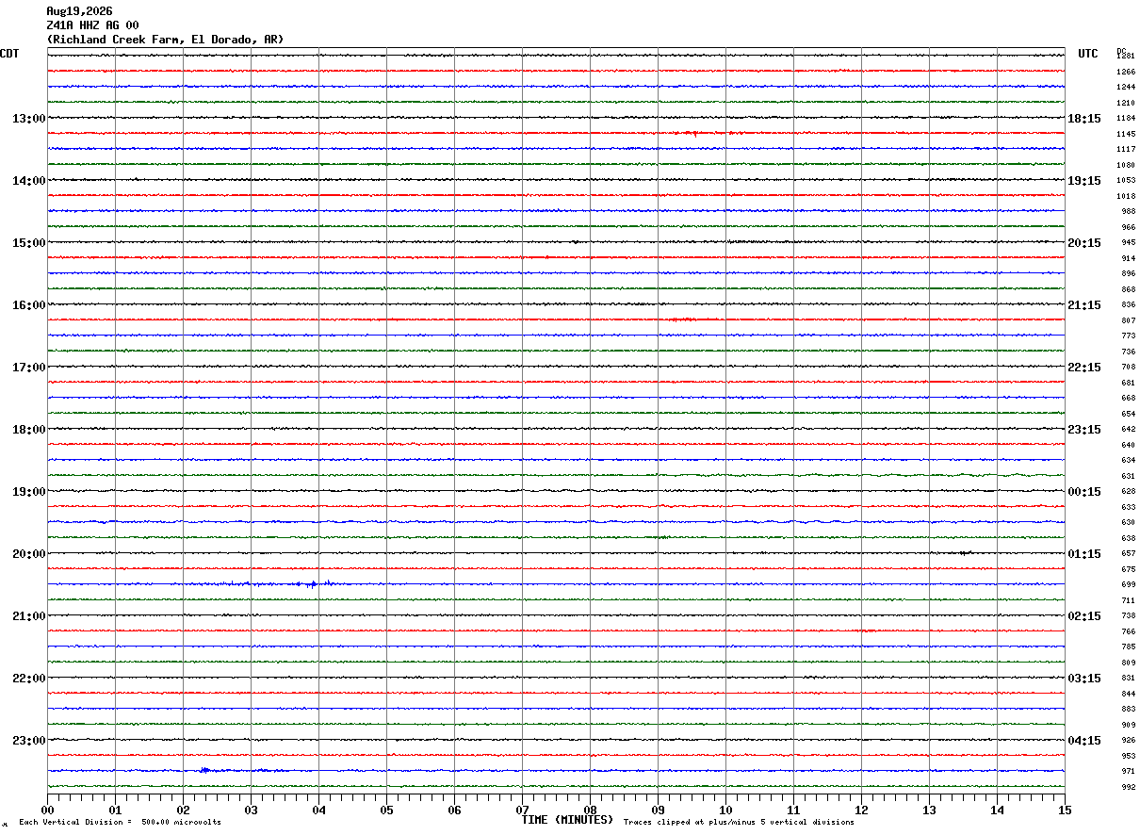Select the 00 minute axis tick label
Viewport: 1140px width, 835px height.
47,810
